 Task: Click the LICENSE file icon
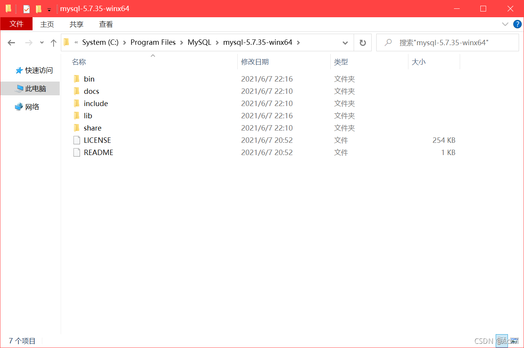pos(77,140)
